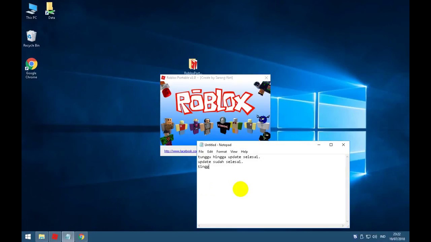Open the security shield tray icon
The height and width of the screenshot is (242, 431).
[x=355, y=237]
